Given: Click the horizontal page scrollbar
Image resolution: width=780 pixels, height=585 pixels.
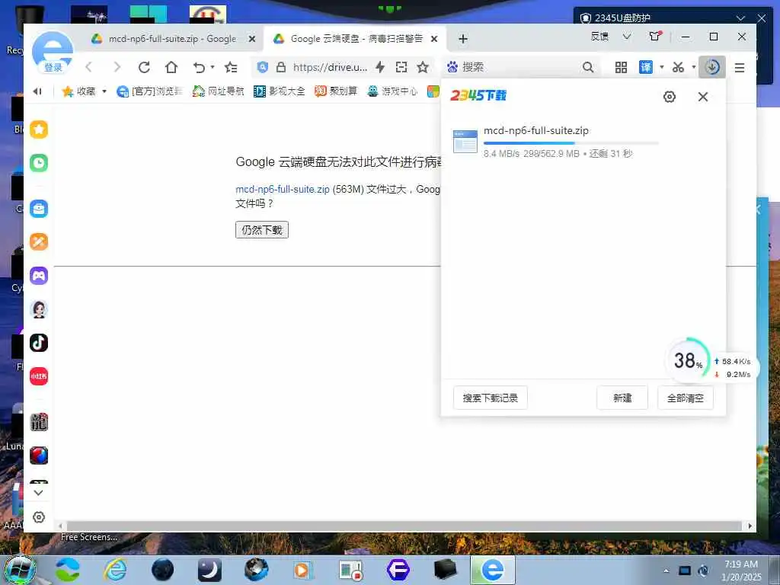Looking at the screenshot, I should (x=404, y=526).
